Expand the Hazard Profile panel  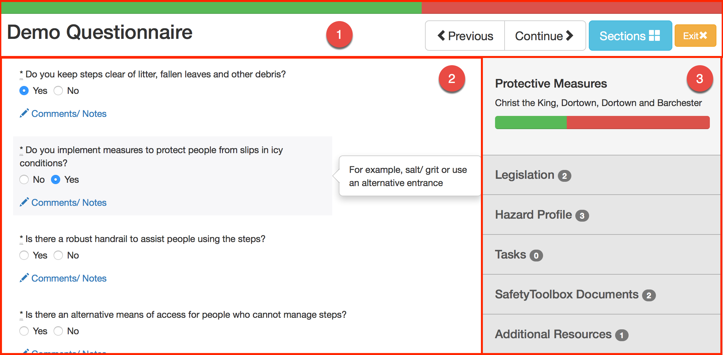click(x=533, y=215)
